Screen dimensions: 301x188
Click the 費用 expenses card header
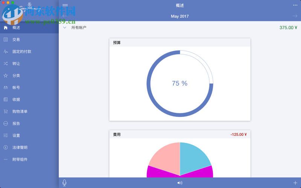[x=180, y=135]
